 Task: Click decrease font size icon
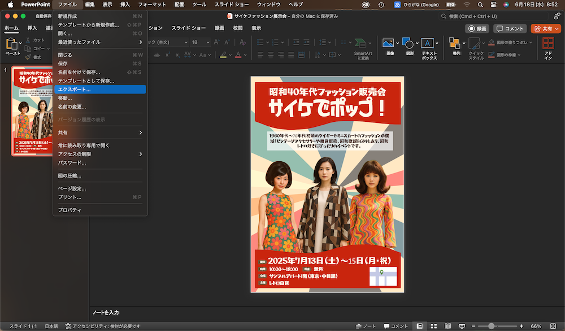point(227,42)
